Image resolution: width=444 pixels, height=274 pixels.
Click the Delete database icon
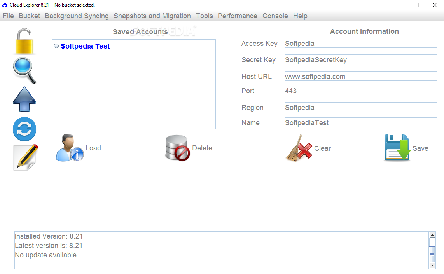click(178, 148)
